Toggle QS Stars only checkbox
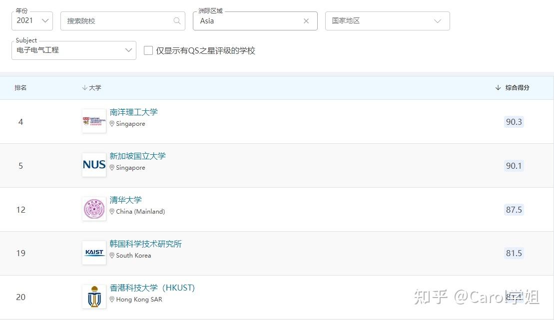 tap(148, 50)
